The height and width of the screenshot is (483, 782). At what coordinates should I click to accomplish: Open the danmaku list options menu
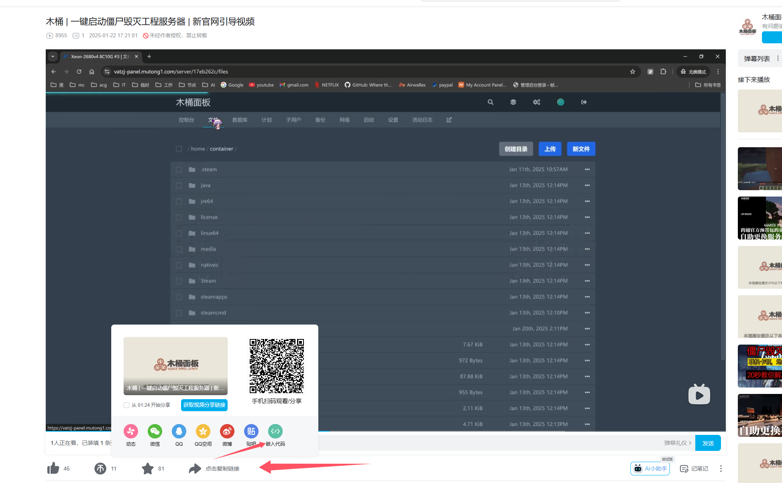click(x=778, y=59)
